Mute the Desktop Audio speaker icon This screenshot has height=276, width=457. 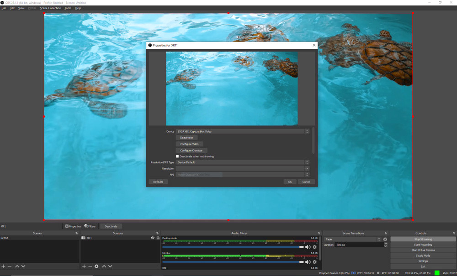308,247
